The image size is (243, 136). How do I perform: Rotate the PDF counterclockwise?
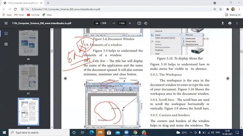pyautogui.click(x=146, y=23)
